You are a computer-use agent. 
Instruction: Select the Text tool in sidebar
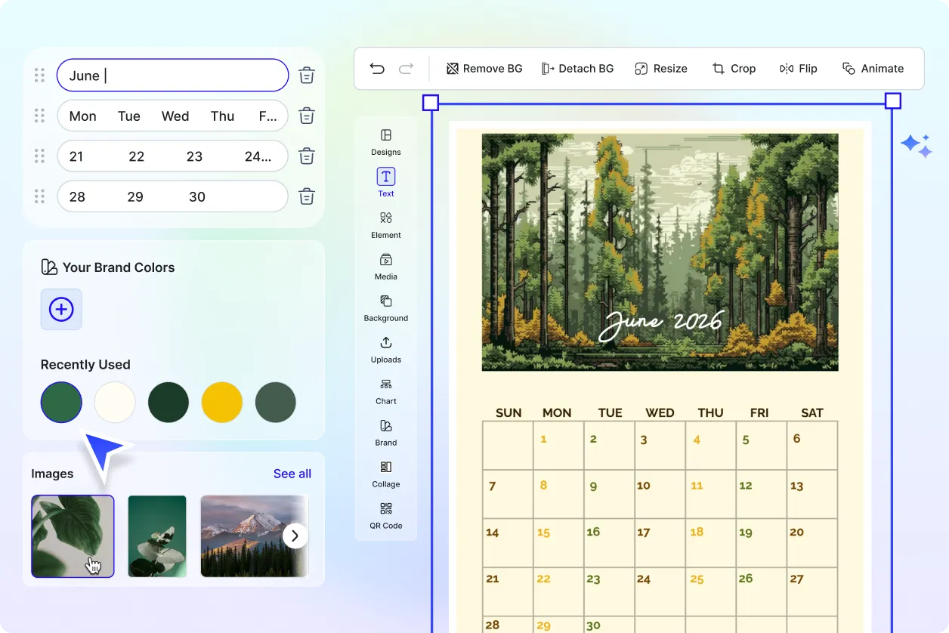pyautogui.click(x=386, y=183)
